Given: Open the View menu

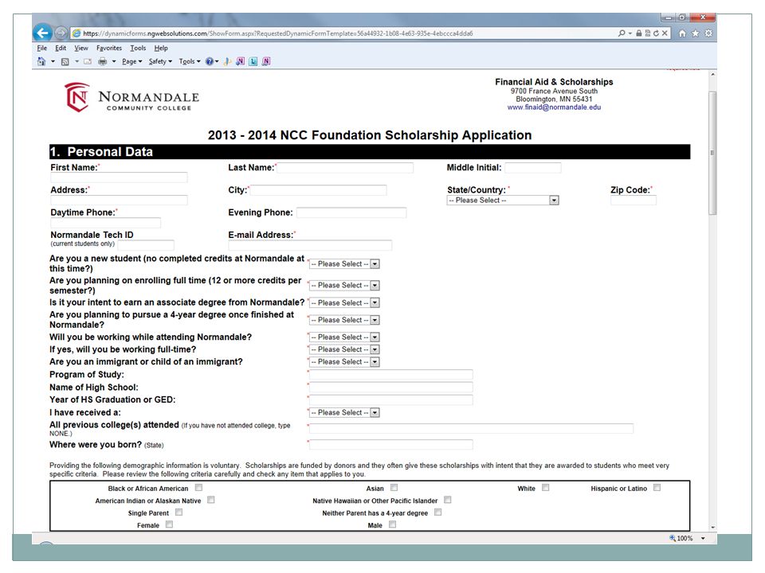Looking at the screenshot, I should click(x=81, y=48).
